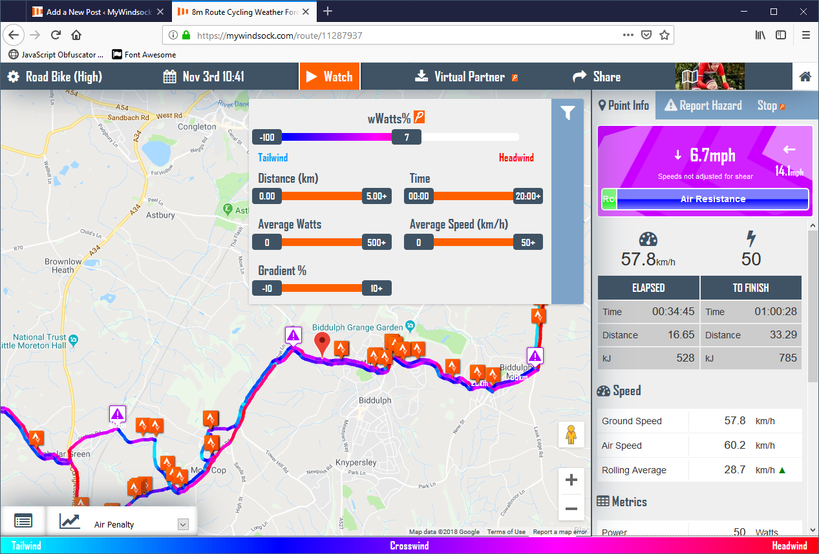
Task: Switch to Report Hazard tab
Action: pyautogui.click(x=703, y=105)
